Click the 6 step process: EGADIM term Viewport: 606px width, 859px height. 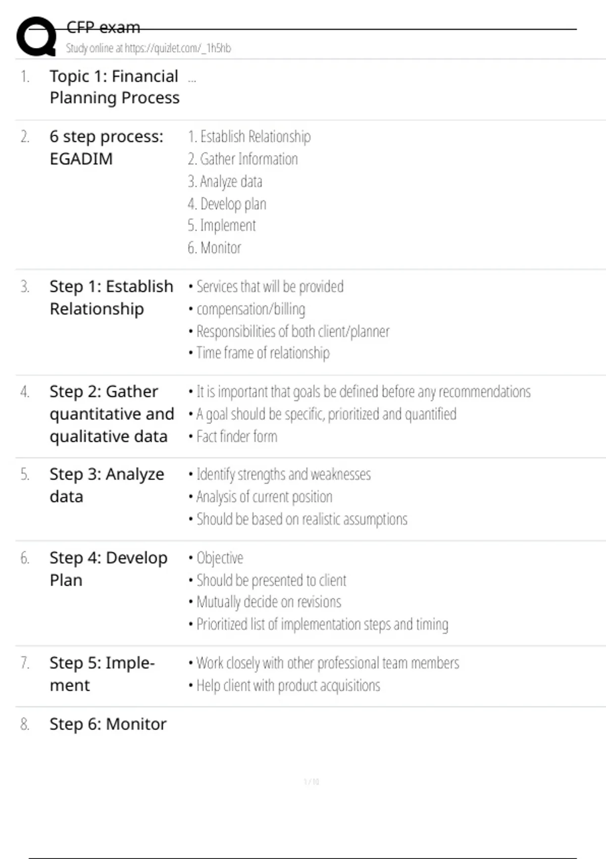[106, 148]
